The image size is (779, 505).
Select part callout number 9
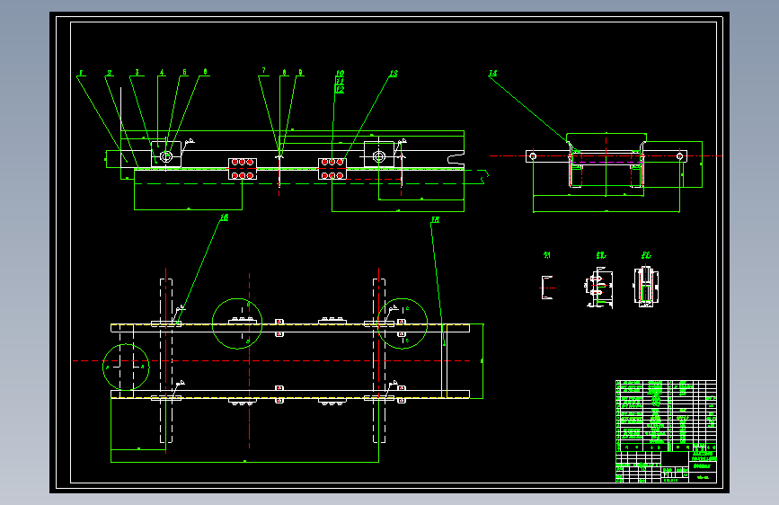click(300, 73)
